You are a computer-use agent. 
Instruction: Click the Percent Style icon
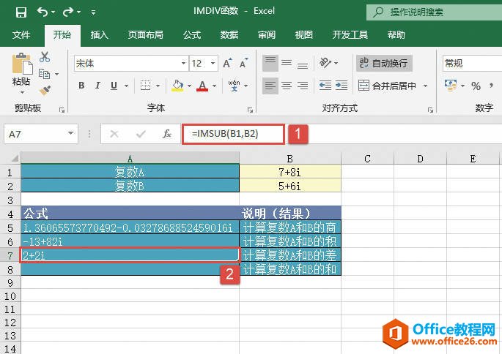click(x=476, y=86)
